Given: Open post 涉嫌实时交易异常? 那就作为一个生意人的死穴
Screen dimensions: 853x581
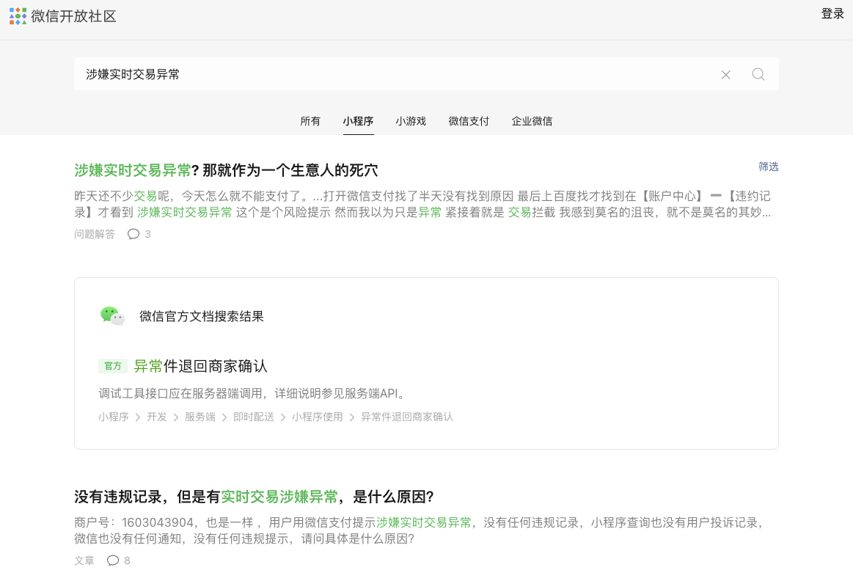Looking at the screenshot, I should tap(226, 170).
